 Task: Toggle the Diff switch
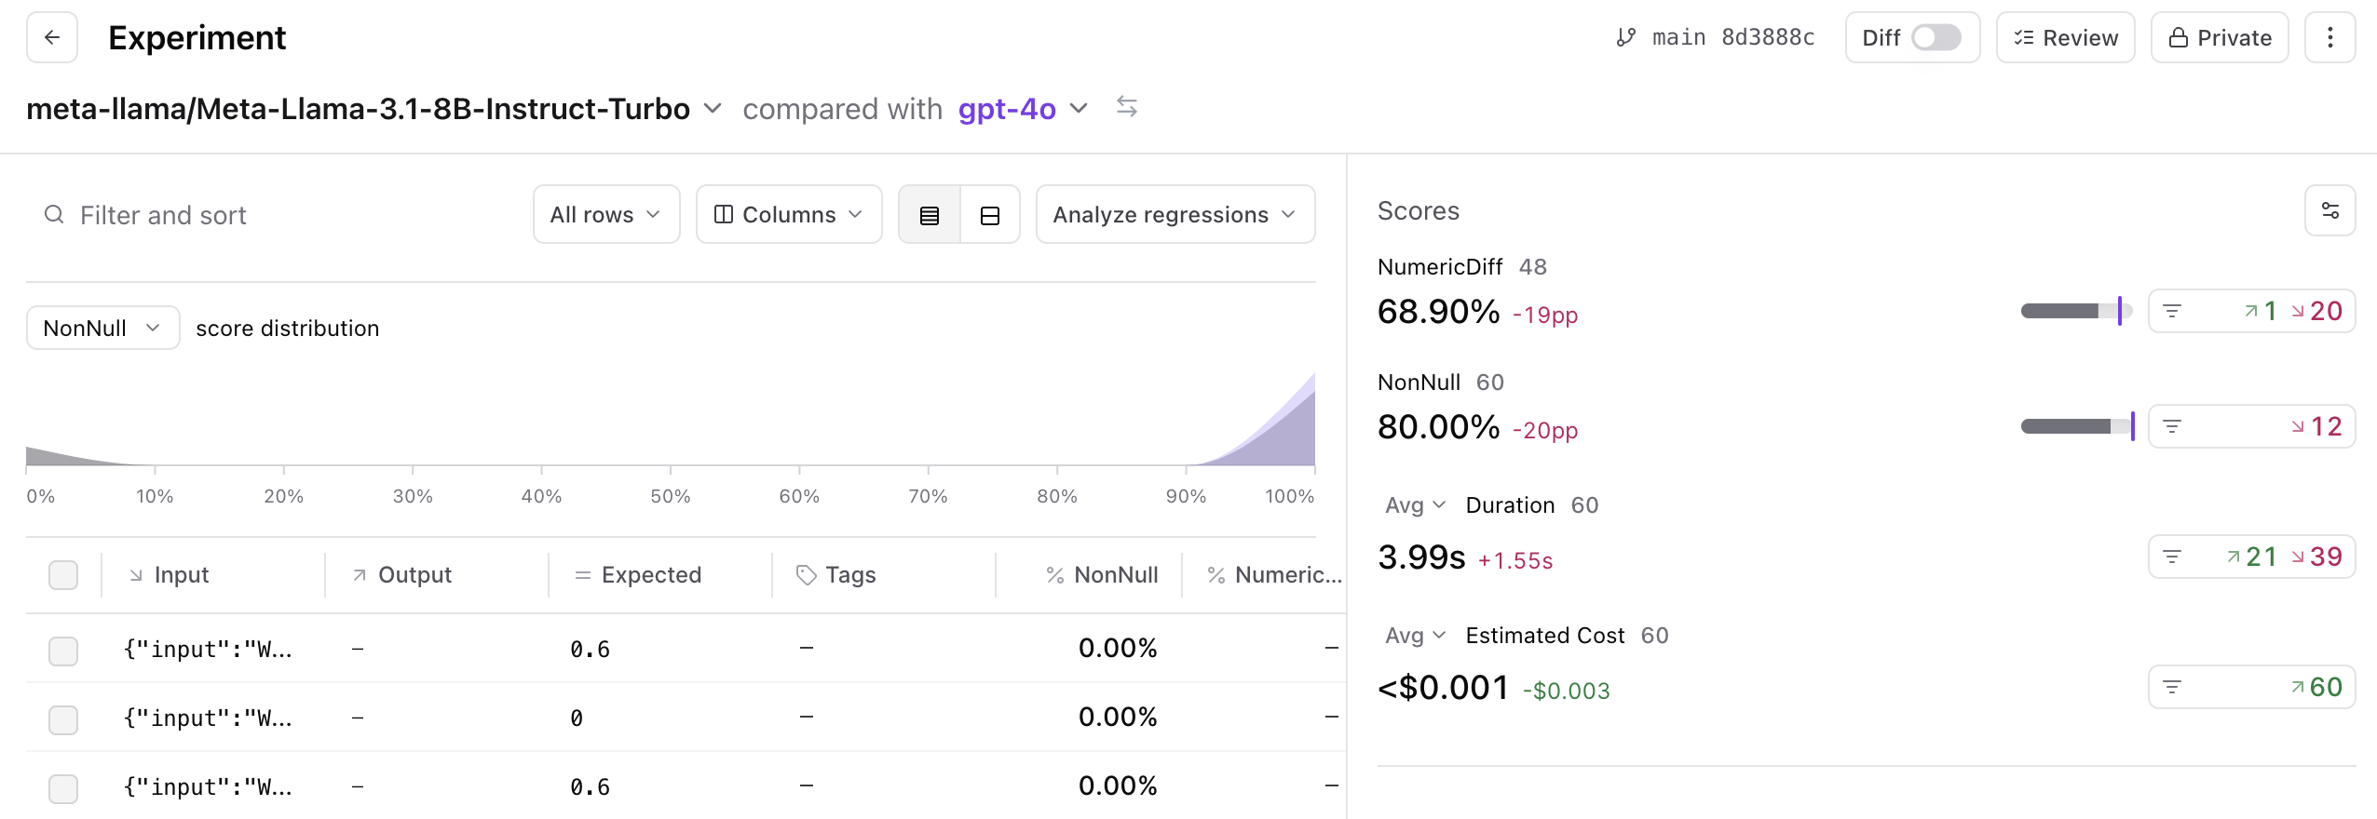(1936, 37)
